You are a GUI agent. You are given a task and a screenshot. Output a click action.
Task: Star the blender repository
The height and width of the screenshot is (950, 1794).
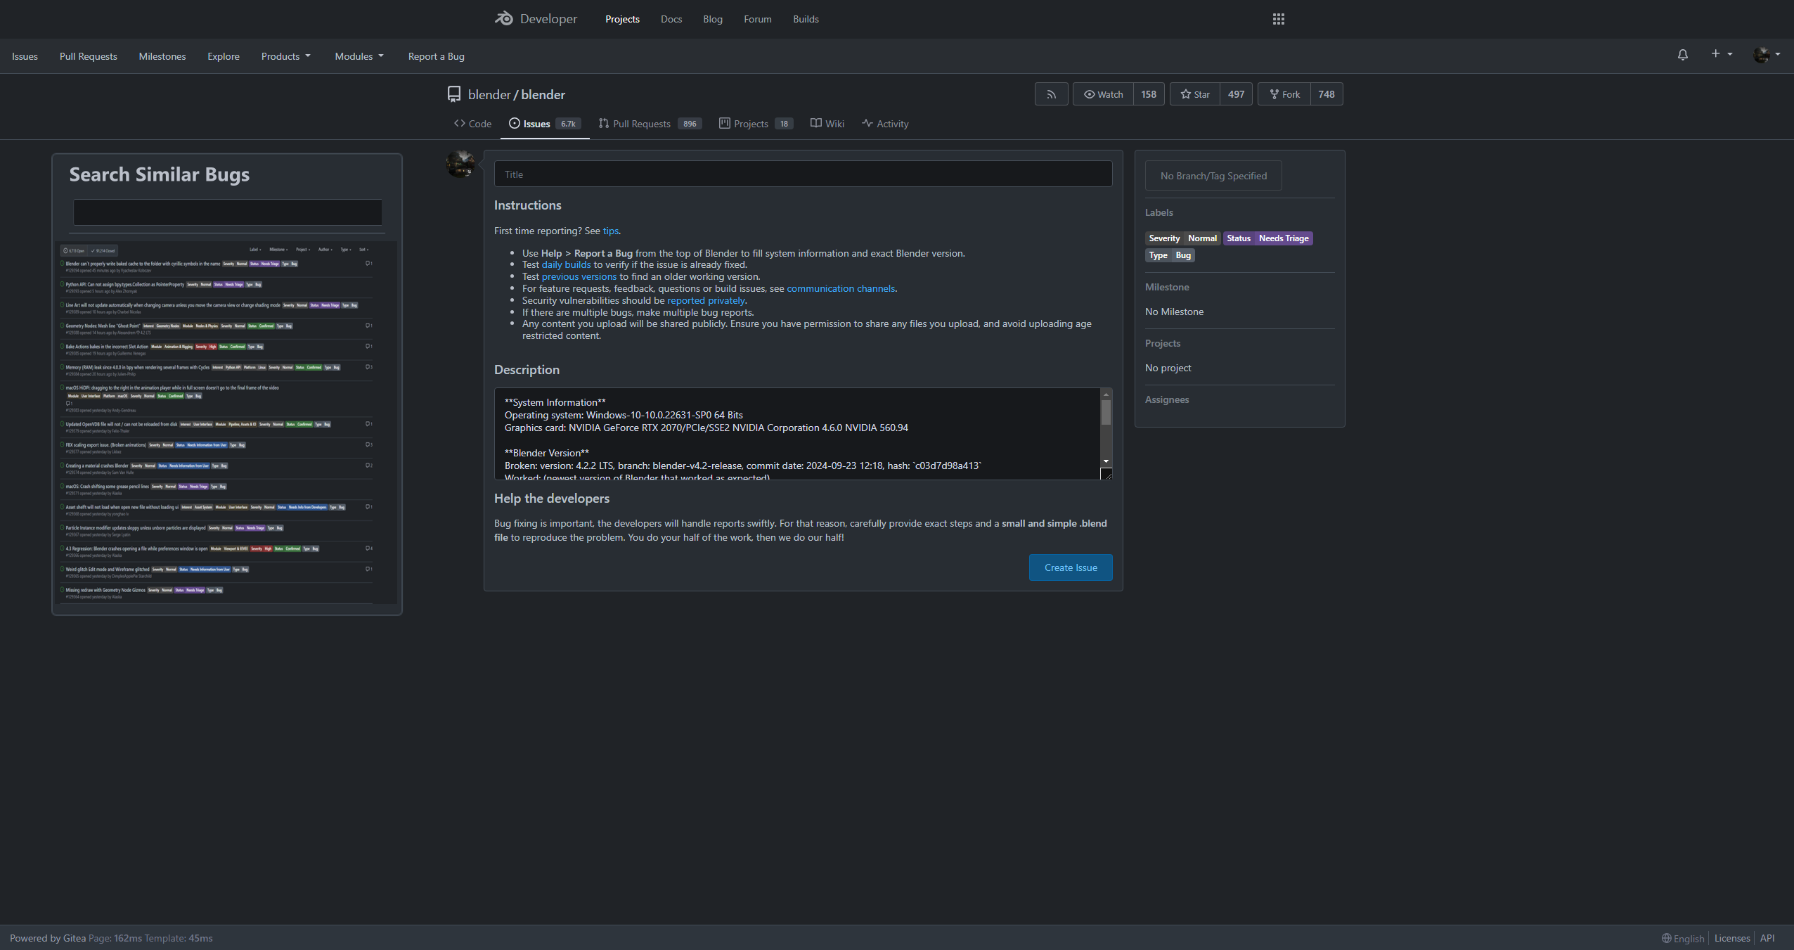1195,94
